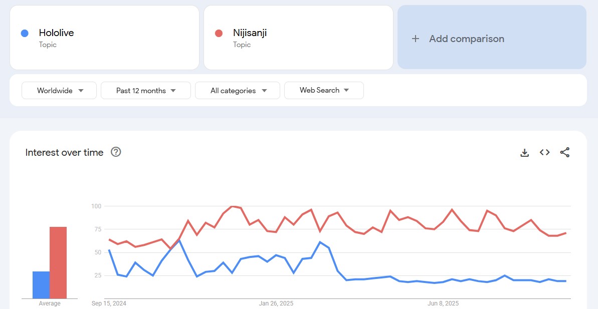Click the Jan 26, 2025 axis marker
Viewport: 598px width, 309px height.
[276, 303]
